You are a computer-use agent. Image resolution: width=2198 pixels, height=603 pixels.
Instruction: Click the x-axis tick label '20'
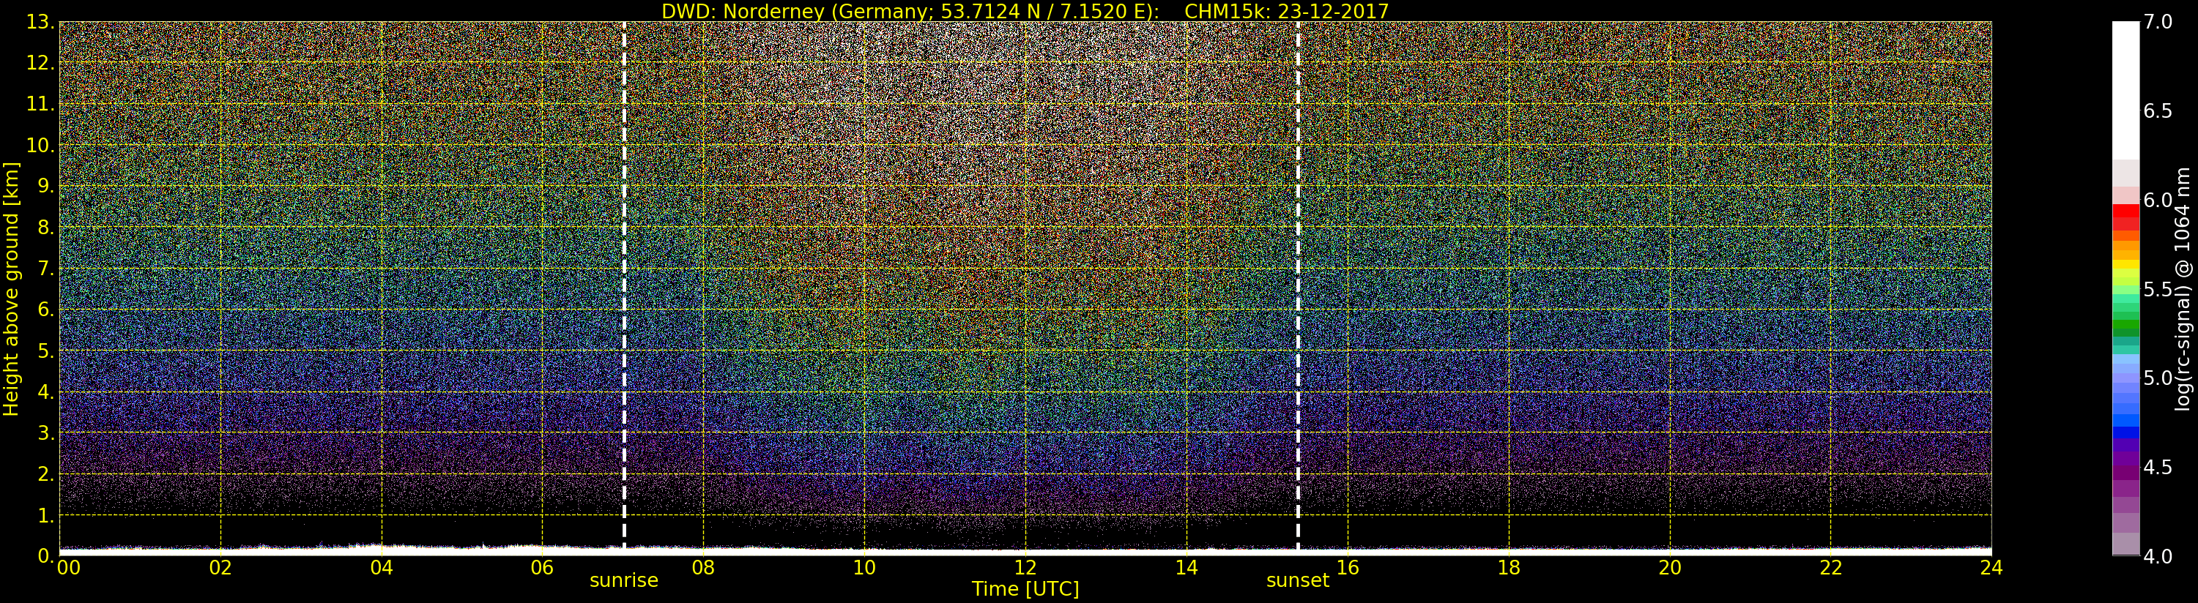tap(1670, 568)
